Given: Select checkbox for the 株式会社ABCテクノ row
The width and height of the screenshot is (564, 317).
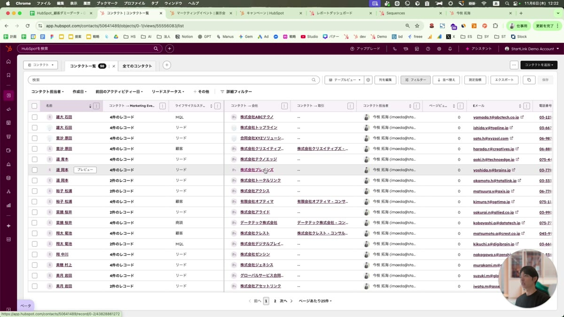Looking at the screenshot, I should coord(34,117).
